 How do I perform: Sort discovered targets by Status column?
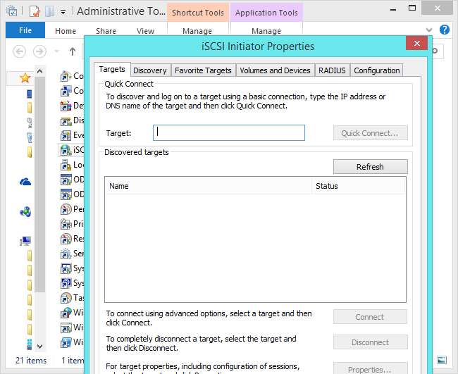(359, 186)
